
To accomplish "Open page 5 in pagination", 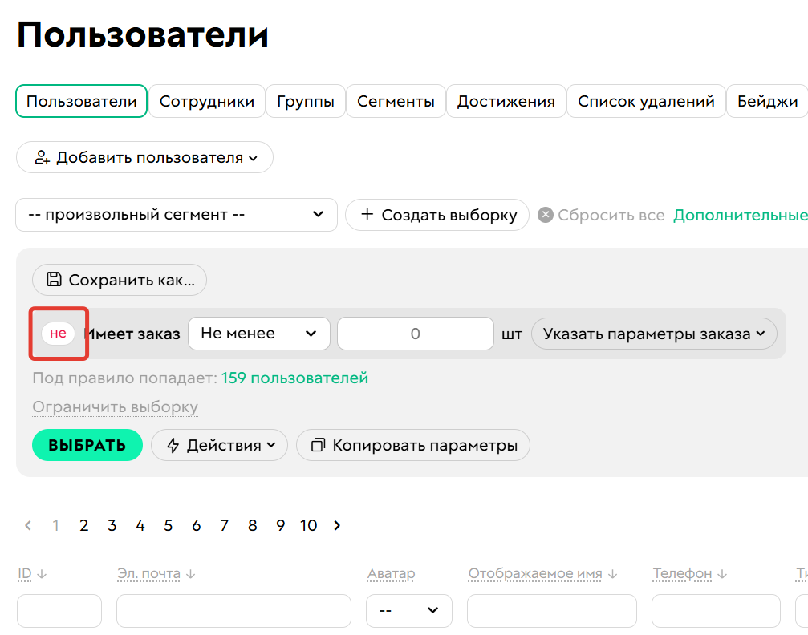I will (x=168, y=525).
